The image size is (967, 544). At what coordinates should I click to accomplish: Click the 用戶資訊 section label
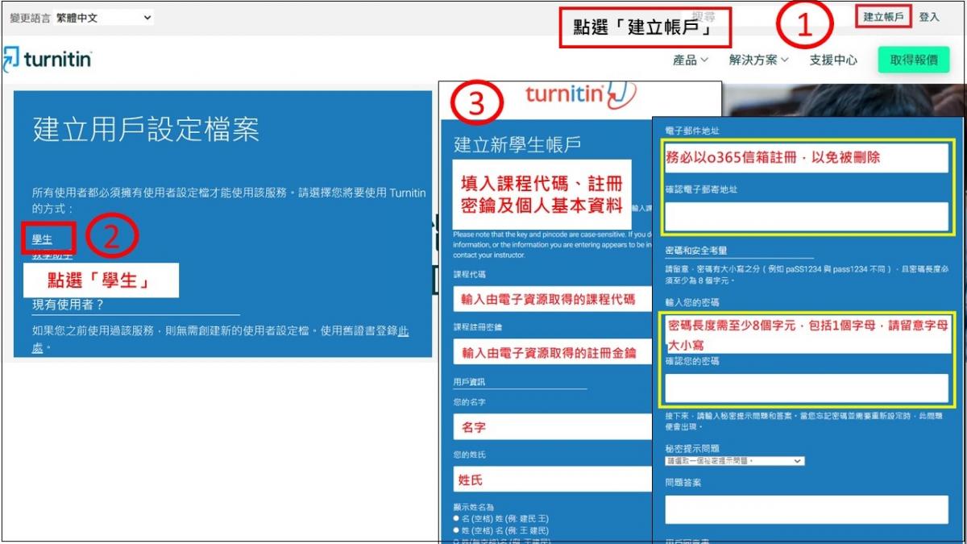(x=469, y=382)
